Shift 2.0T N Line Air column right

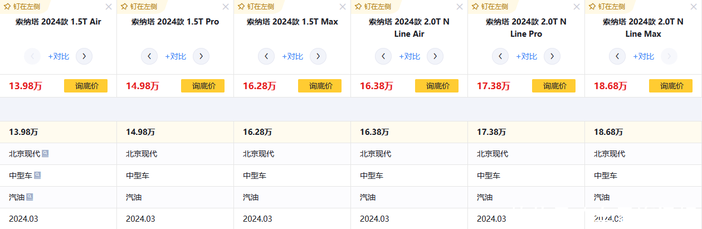coord(435,56)
